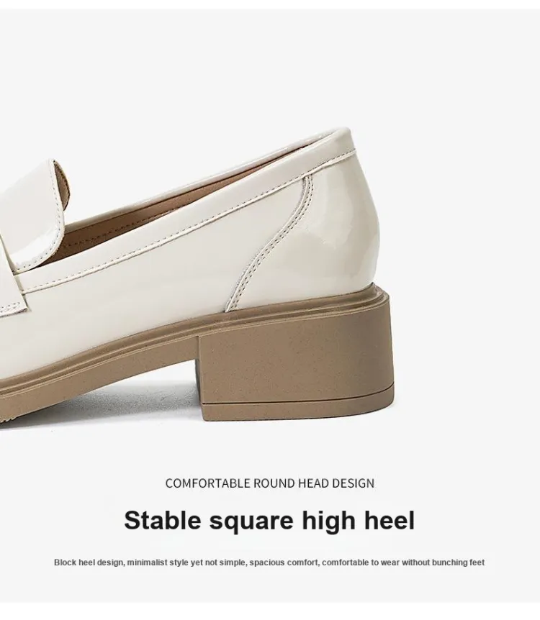The height and width of the screenshot is (620, 540).
Task: Click the tan square block heel
Action: 296,364
